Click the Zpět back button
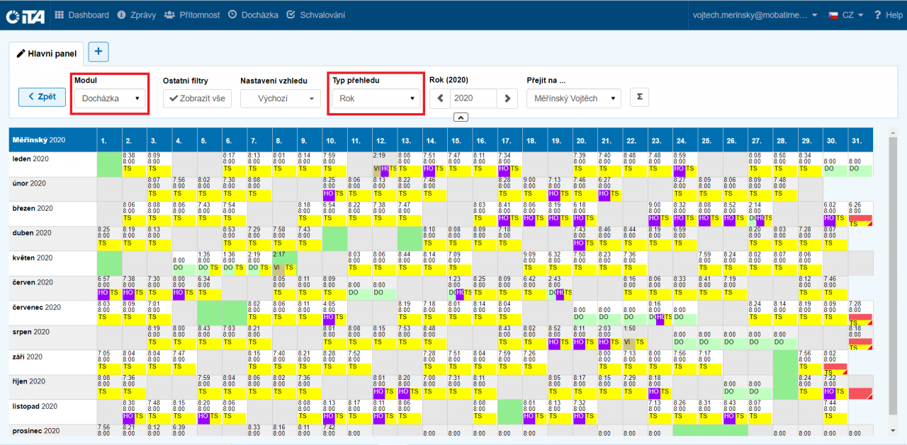 42,97
